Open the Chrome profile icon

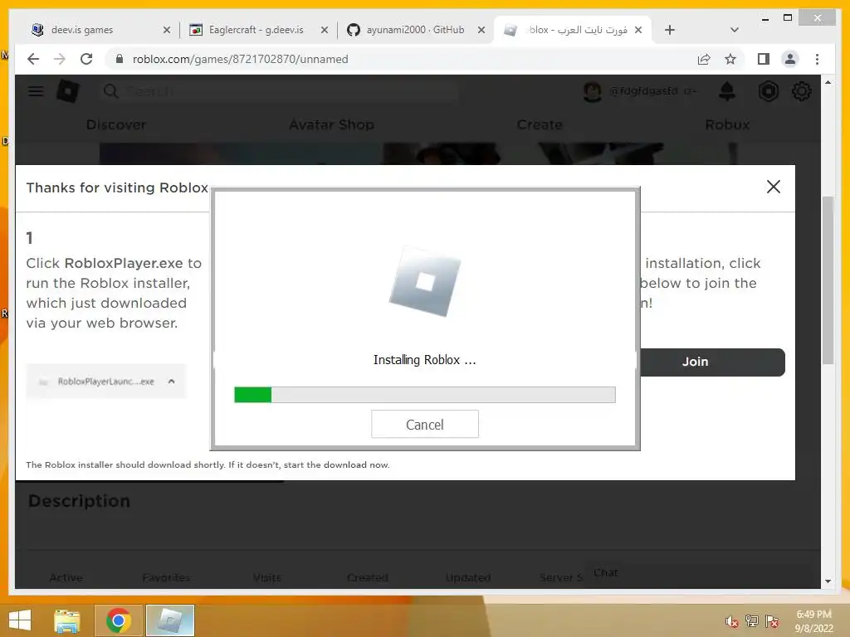(790, 59)
